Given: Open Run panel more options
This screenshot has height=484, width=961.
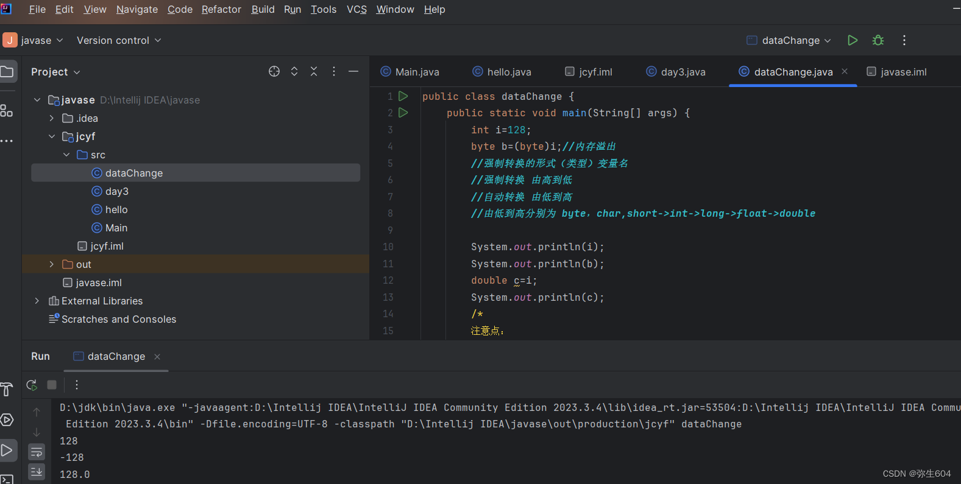Looking at the screenshot, I should [x=77, y=385].
